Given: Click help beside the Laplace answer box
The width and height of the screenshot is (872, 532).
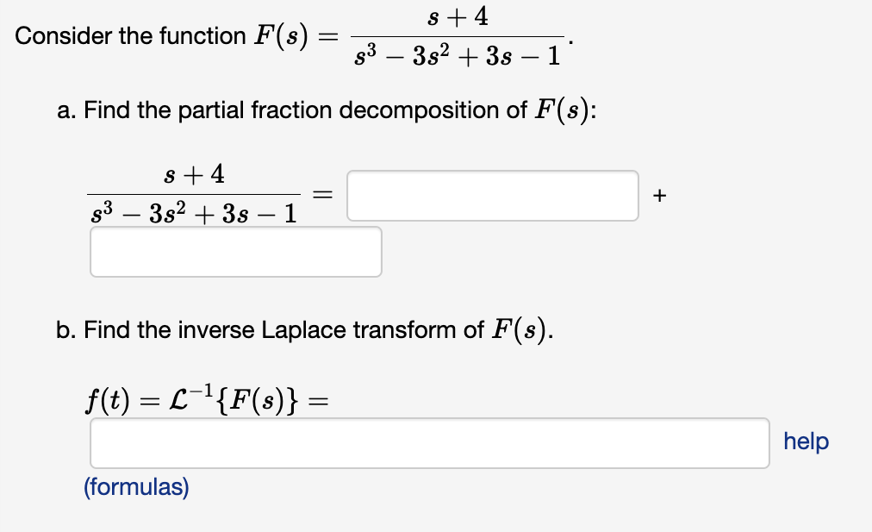Looking at the screenshot, I should pyautogui.click(x=806, y=441).
